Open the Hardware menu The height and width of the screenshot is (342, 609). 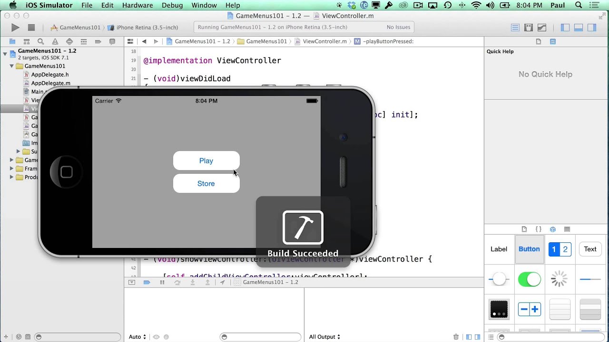pos(138,5)
